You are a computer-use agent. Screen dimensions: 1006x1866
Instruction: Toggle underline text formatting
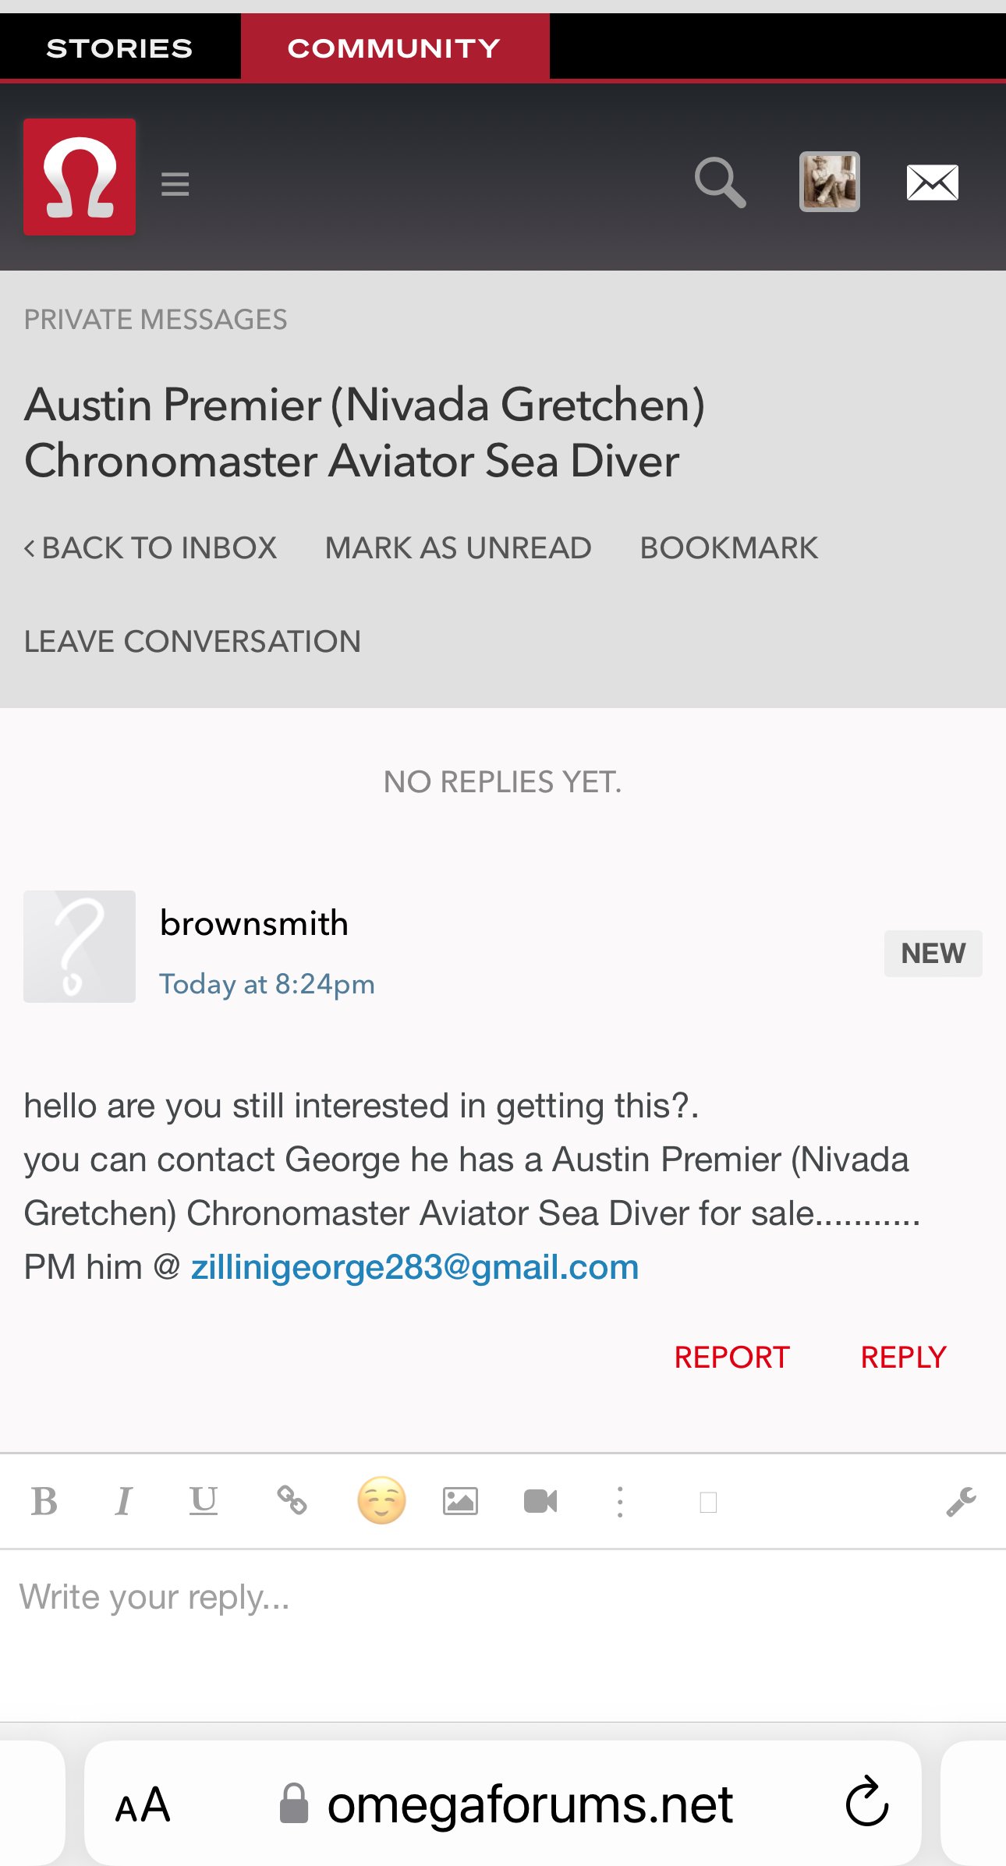pos(204,1501)
